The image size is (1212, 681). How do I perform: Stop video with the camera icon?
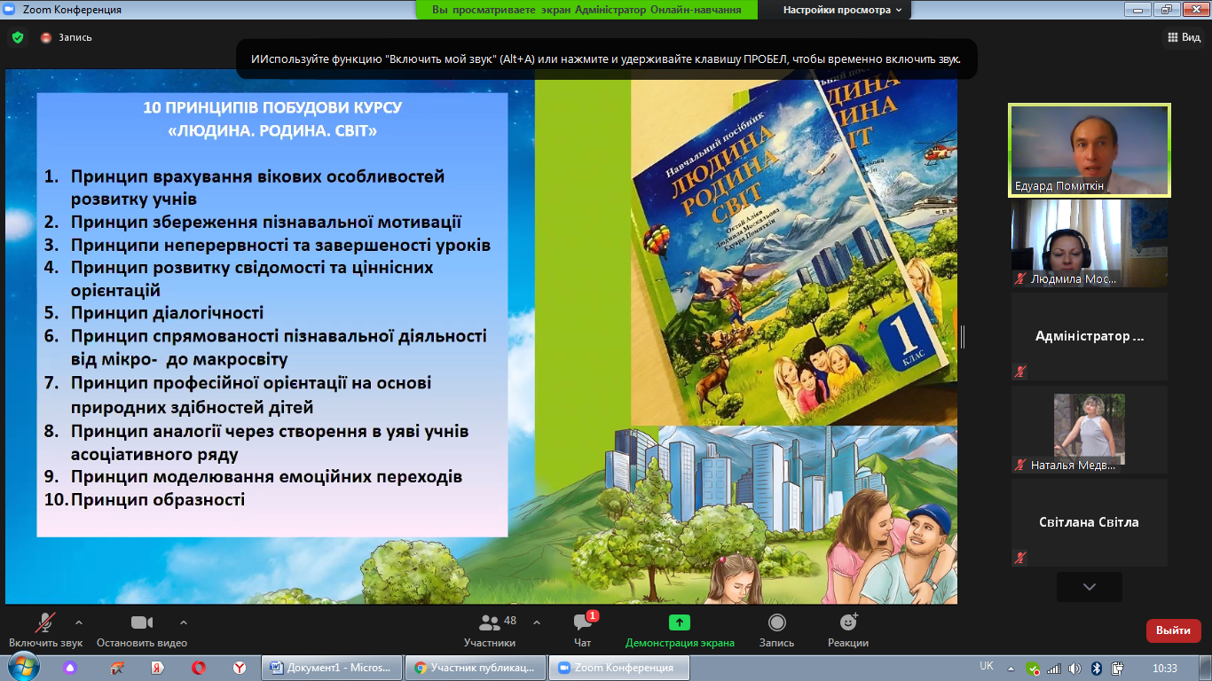pyautogui.click(x=142, y=622)
